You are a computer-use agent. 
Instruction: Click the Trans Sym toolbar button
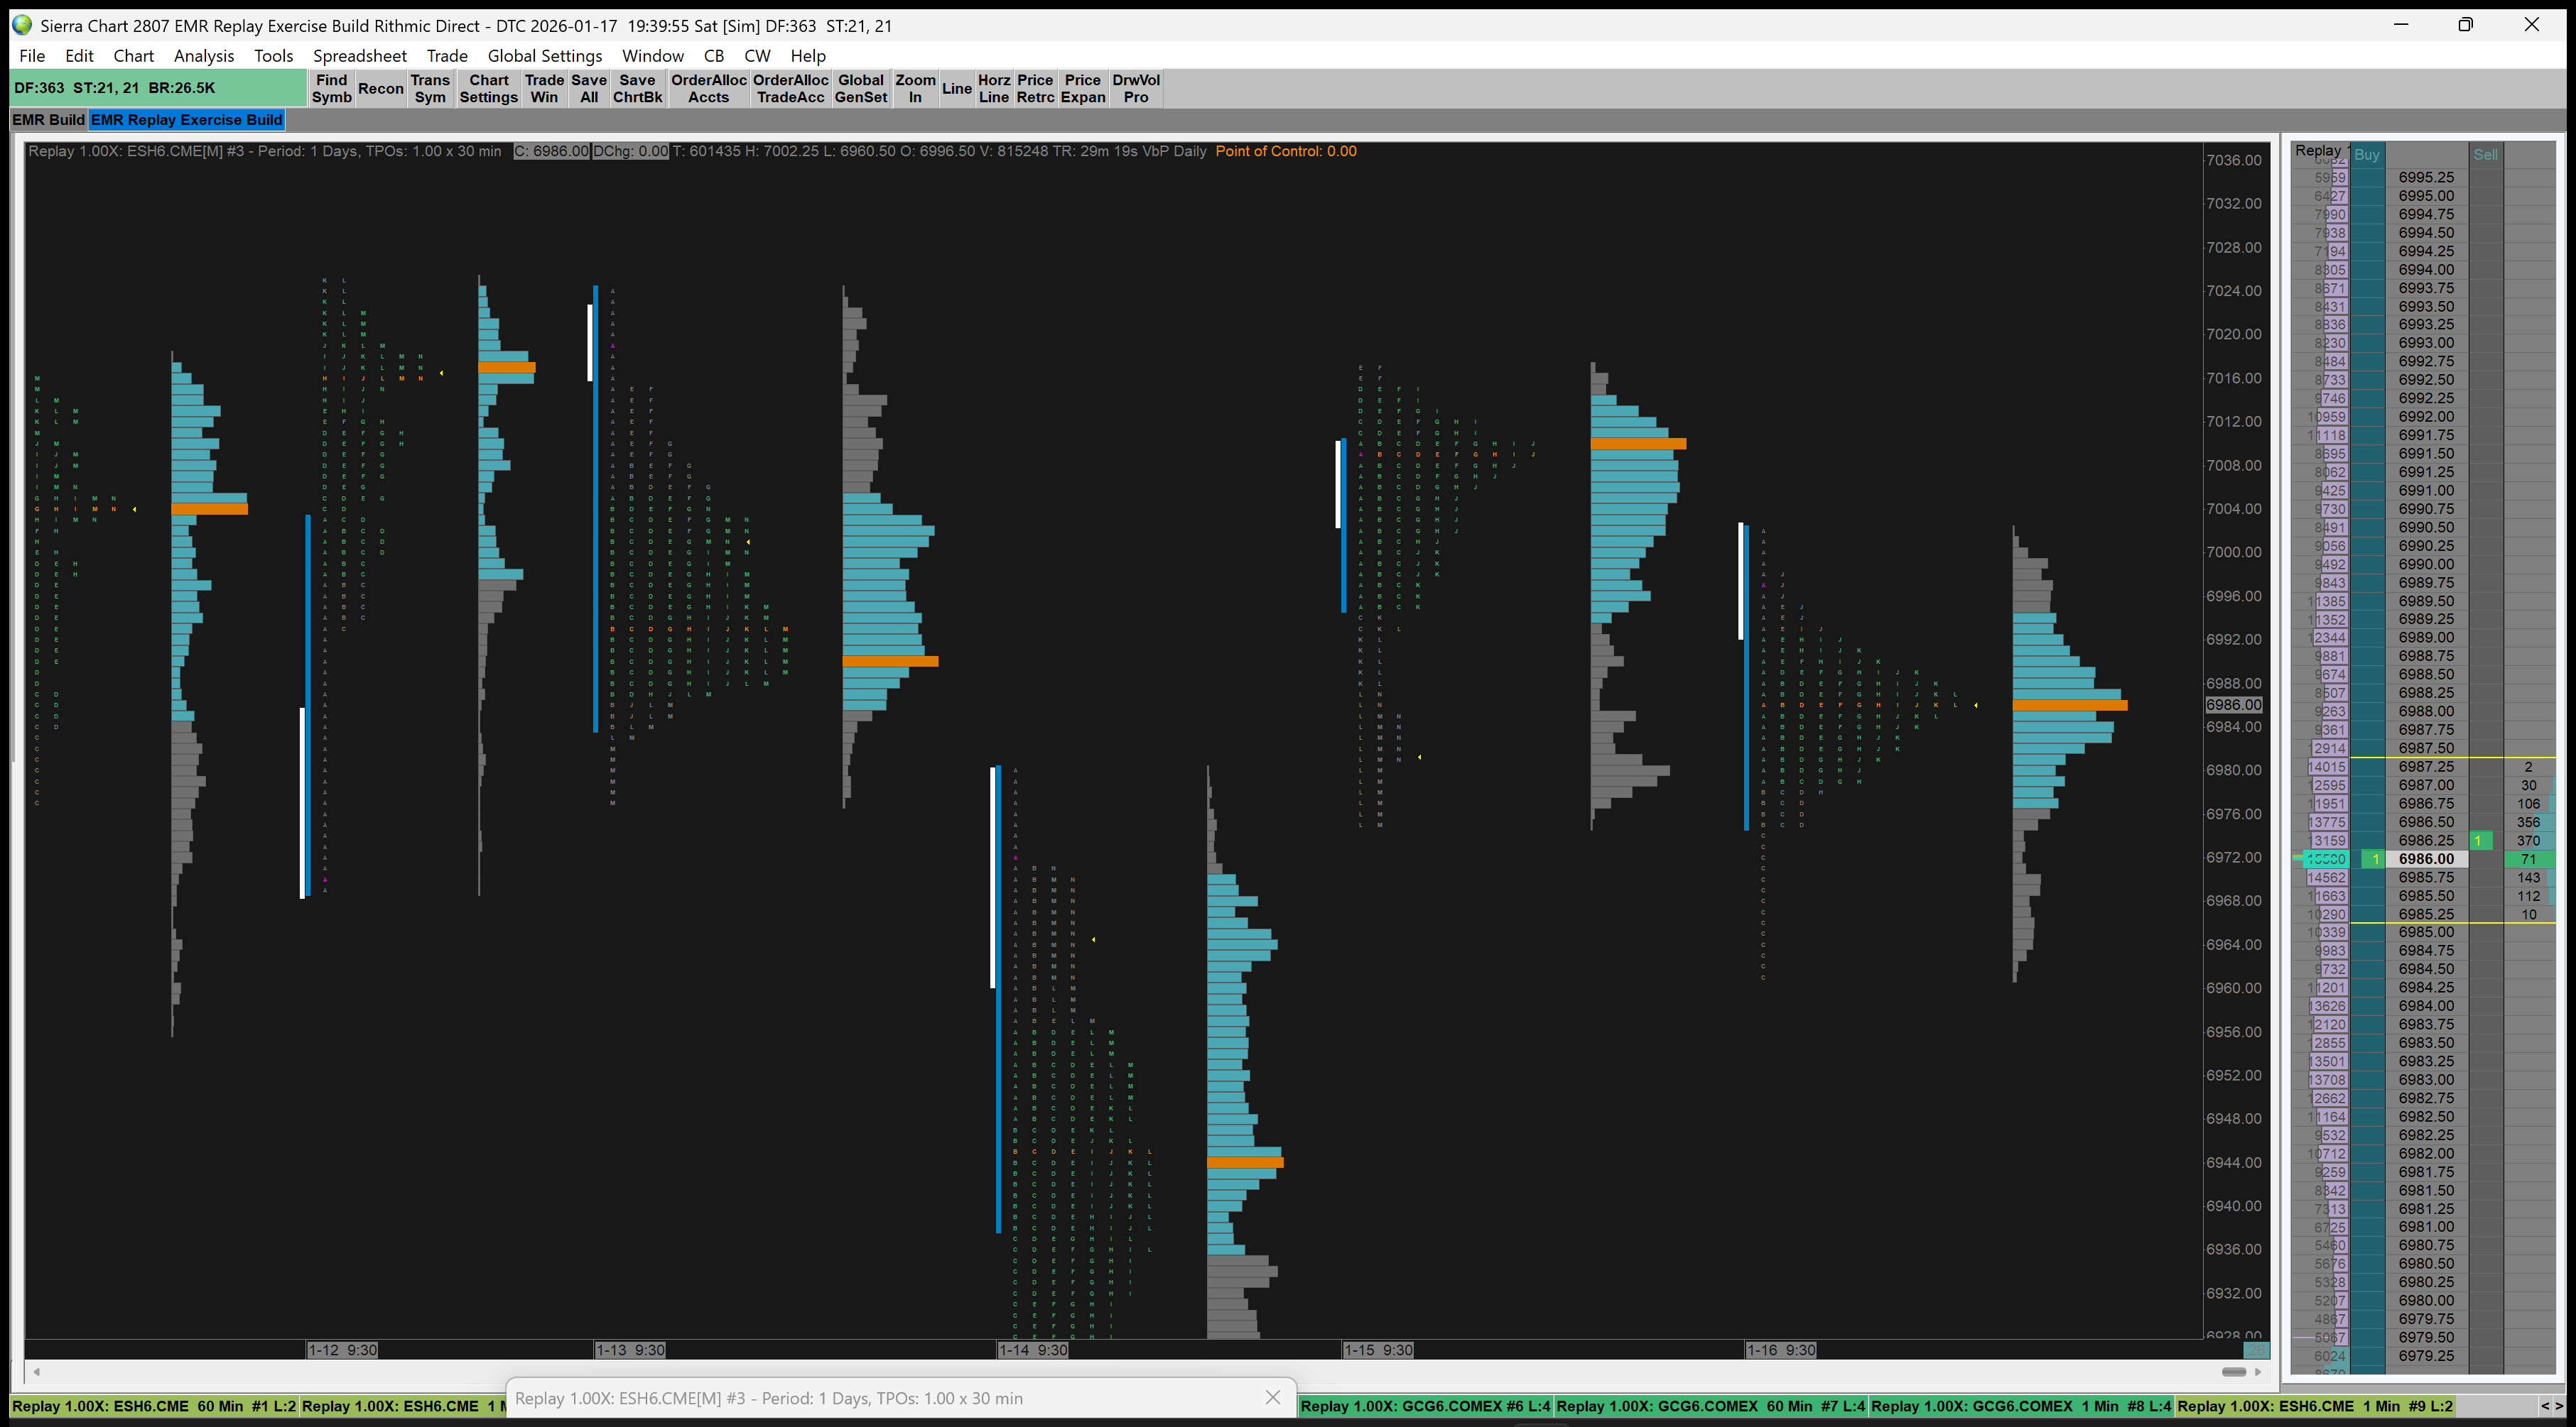coord(430,88)
